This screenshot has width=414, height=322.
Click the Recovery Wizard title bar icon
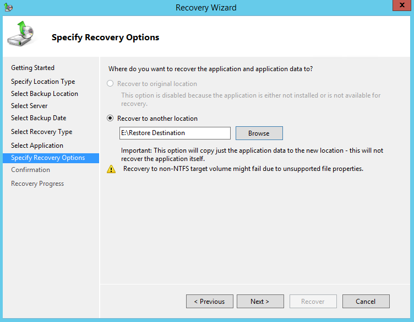tap(8, 7)
